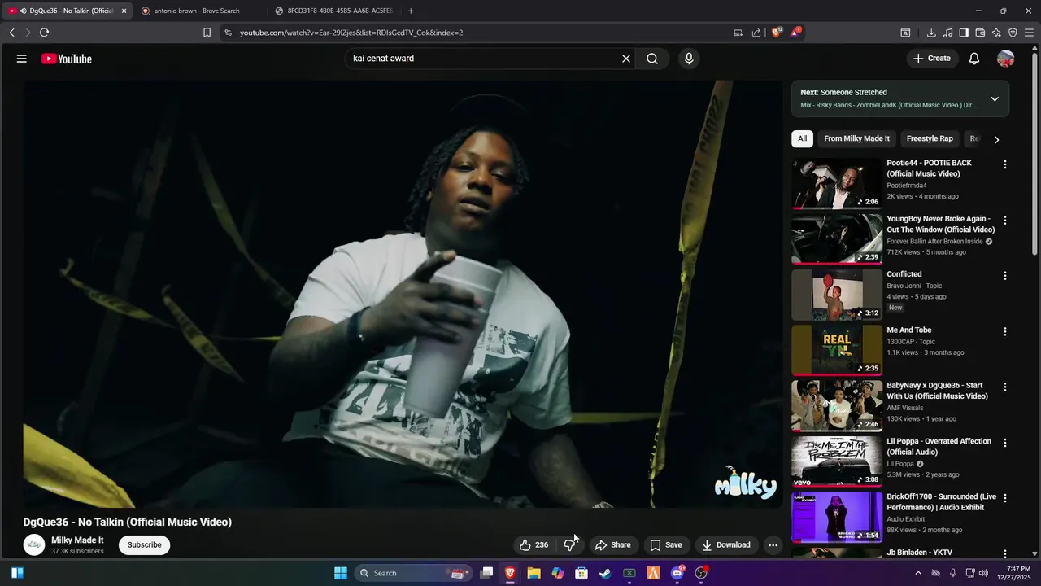Image resolution: width=1041 pixels, height=586 pixels.
Task: Click install app icon in address bar
Action: click(738, 33)
